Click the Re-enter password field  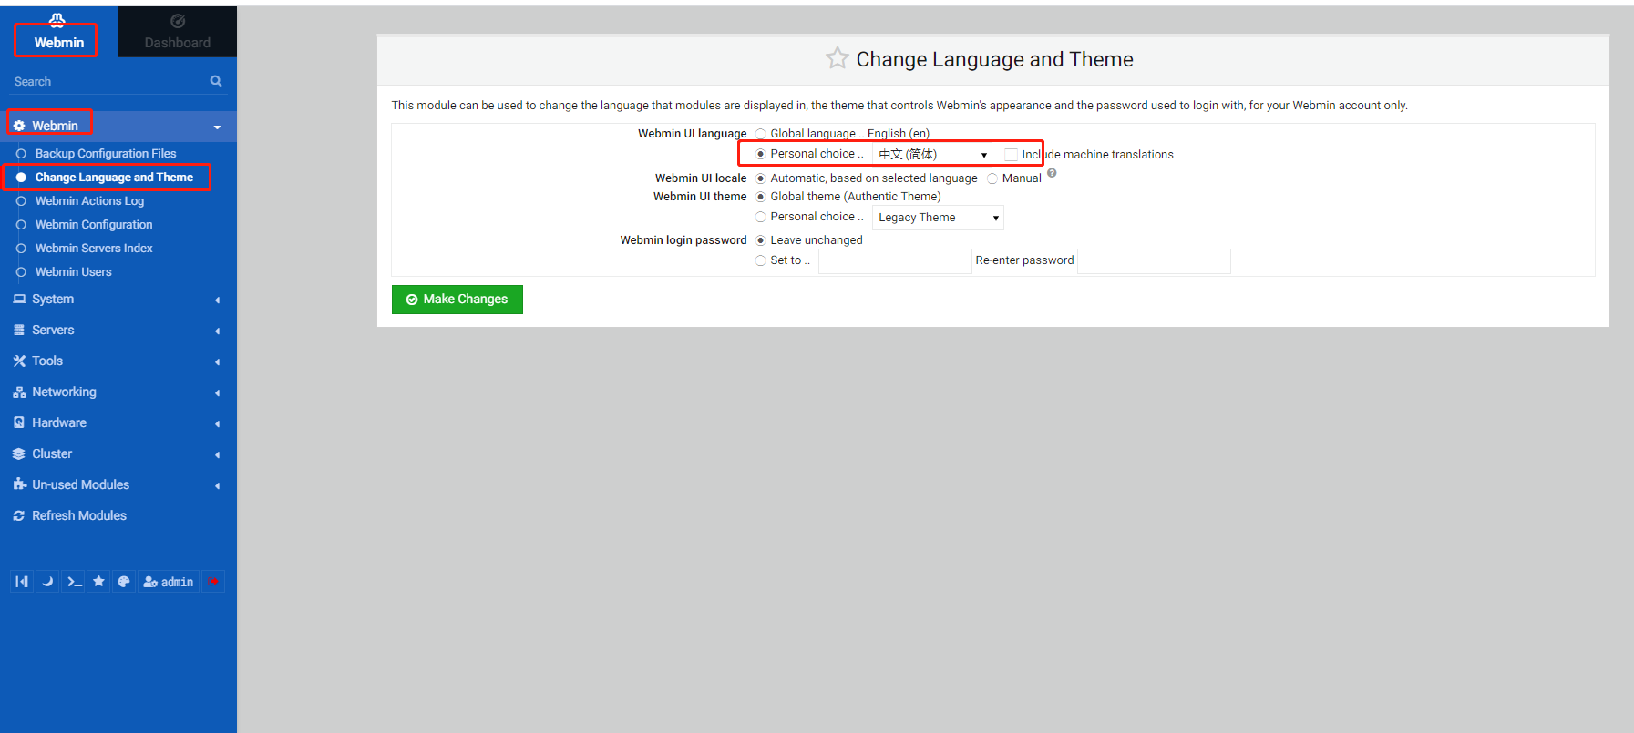pyautogui.click(x=1154, y=261)
